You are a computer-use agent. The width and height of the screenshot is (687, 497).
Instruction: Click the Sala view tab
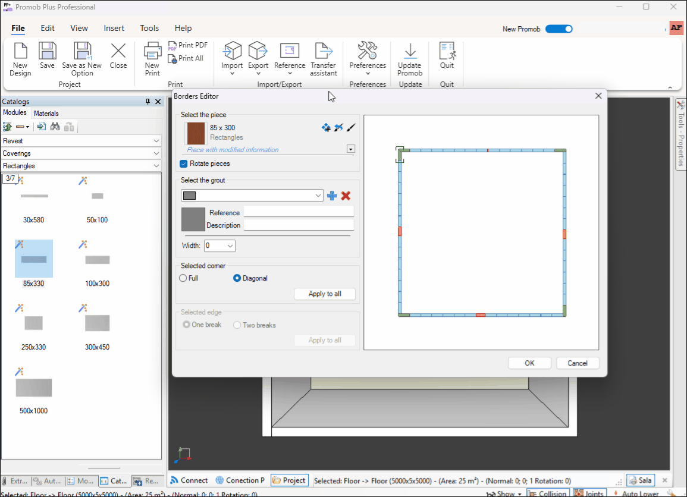pos(641,480)
